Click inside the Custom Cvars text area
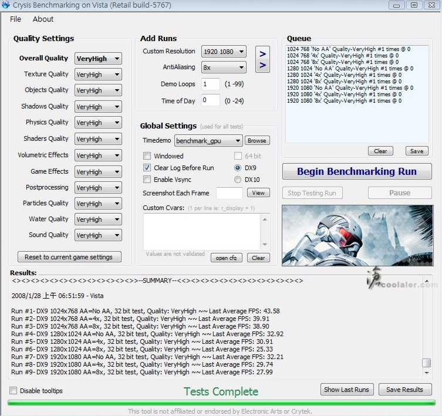 click(202, 231)
